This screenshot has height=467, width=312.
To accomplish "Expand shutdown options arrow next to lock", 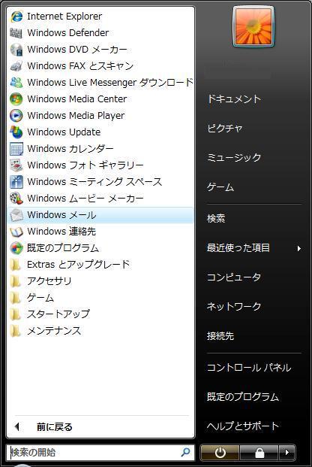I will 287,453.
